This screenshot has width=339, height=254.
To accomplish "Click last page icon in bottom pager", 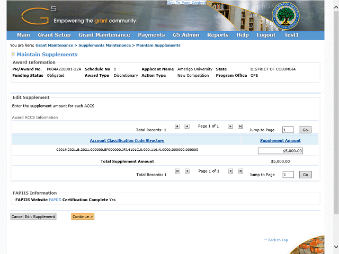I will (x=240, y=171).
